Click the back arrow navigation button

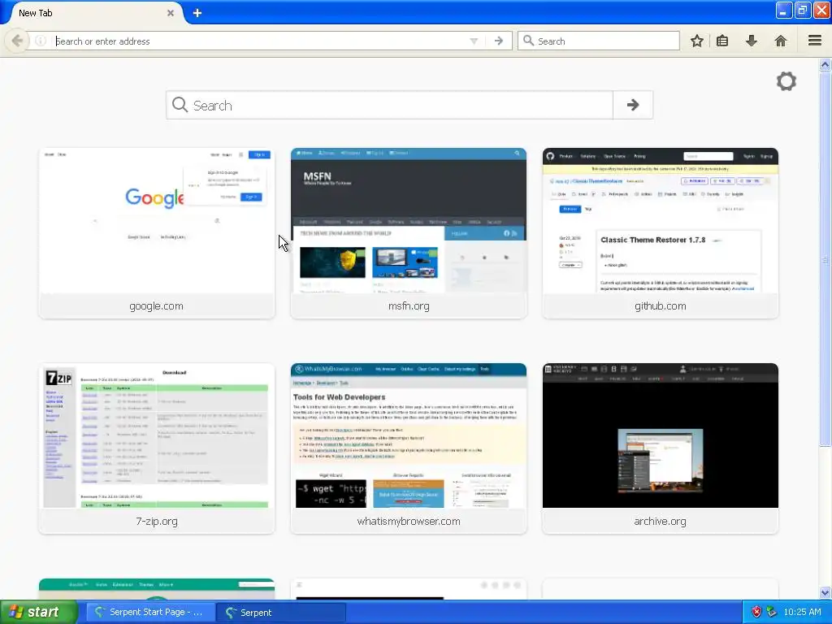click(x=17, y=41)
